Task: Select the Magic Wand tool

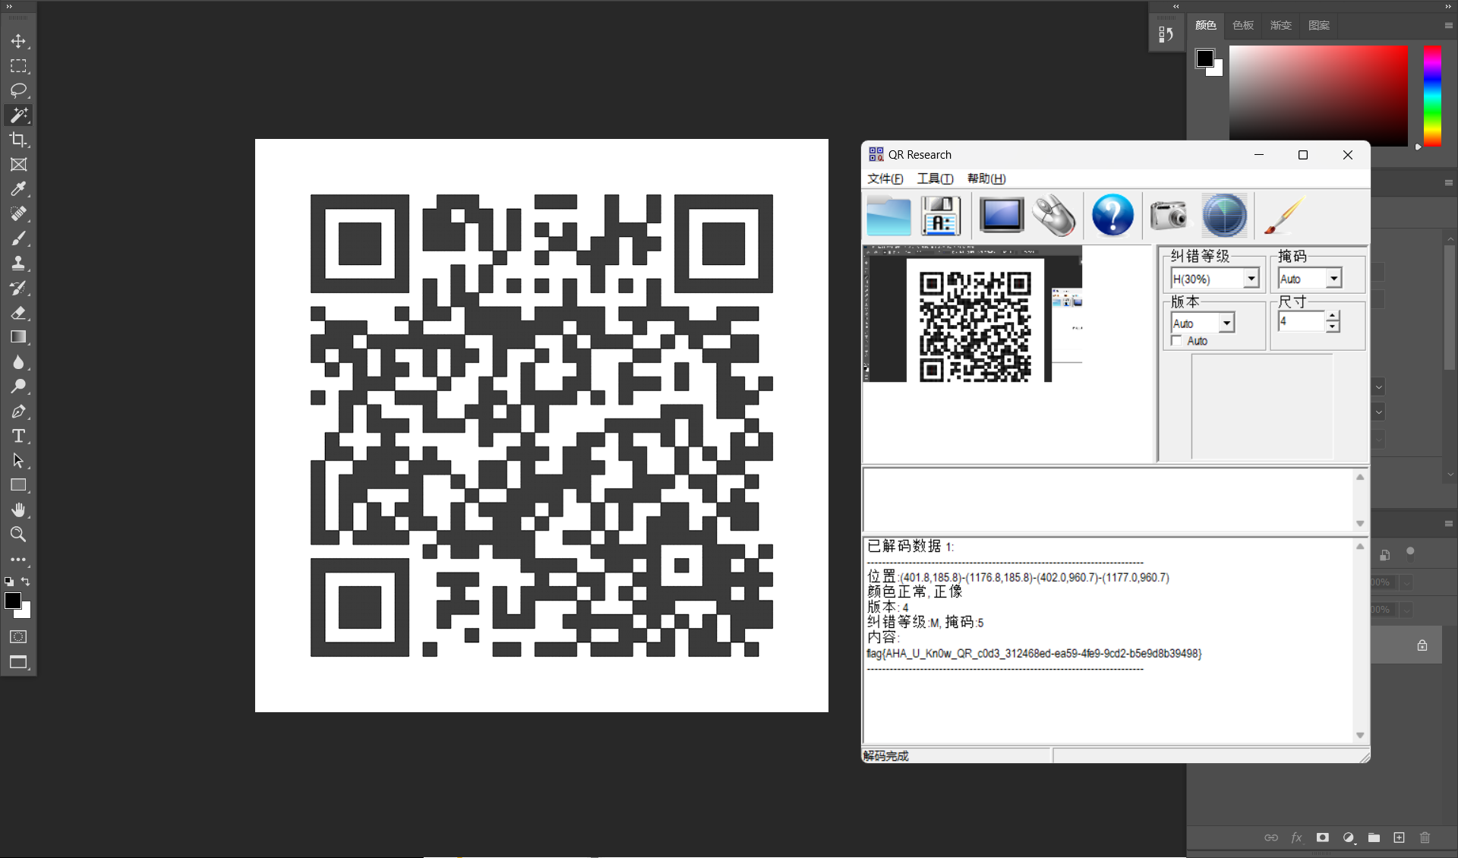Action: pyautogui.click(x=18, y=115)
